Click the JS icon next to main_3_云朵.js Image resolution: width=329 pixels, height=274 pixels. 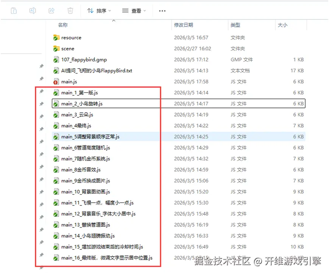(56, 114)
